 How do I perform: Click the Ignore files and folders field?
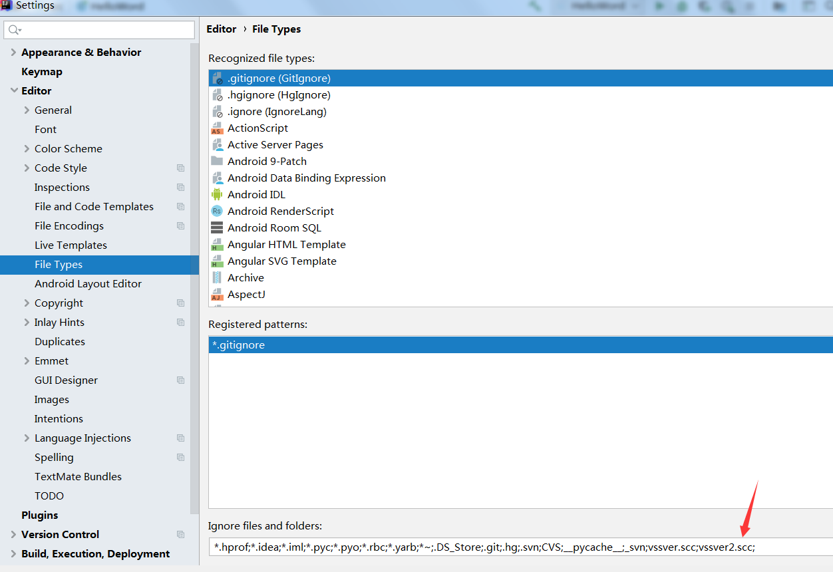[x=519, y=547]
